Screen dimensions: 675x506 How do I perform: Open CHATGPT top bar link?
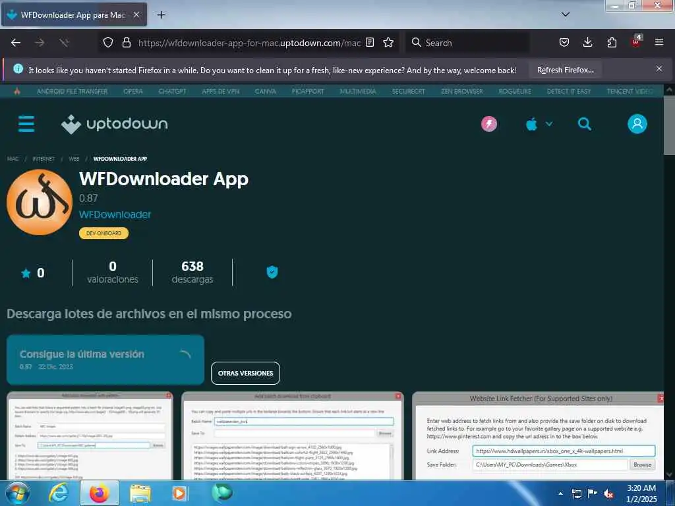click(x=172, y=91)
